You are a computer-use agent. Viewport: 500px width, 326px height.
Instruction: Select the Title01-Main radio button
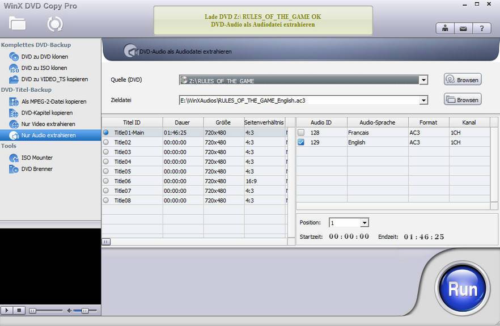(106, 132)
